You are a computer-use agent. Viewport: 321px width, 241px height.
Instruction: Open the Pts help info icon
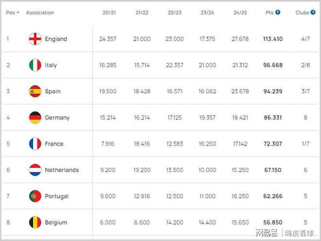click(278, 13)
